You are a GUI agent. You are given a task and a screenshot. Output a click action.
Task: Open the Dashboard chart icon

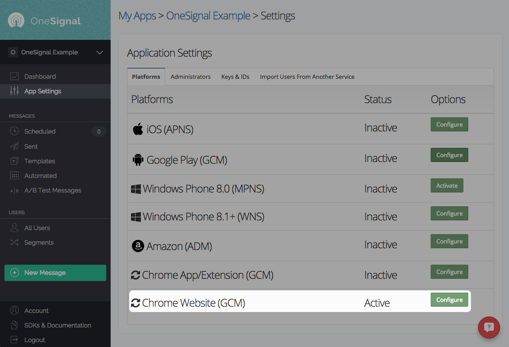(15, 77)
